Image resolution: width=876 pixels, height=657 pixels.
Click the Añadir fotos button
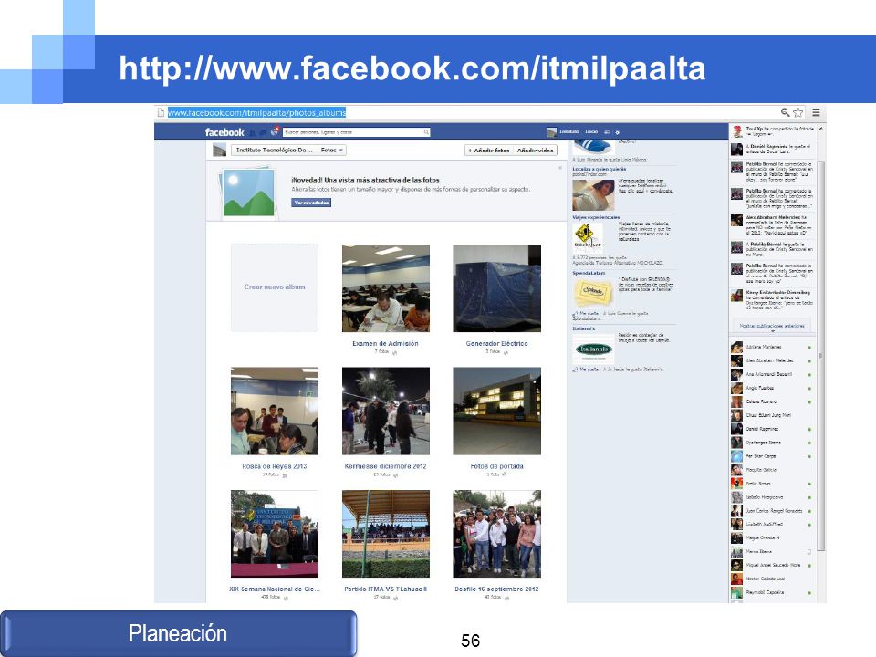(x=489, y=150)
